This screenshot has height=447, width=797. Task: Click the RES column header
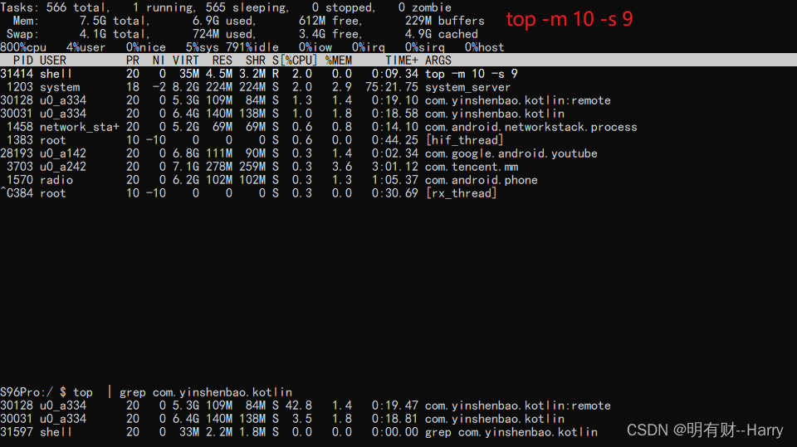click(222, 61)
